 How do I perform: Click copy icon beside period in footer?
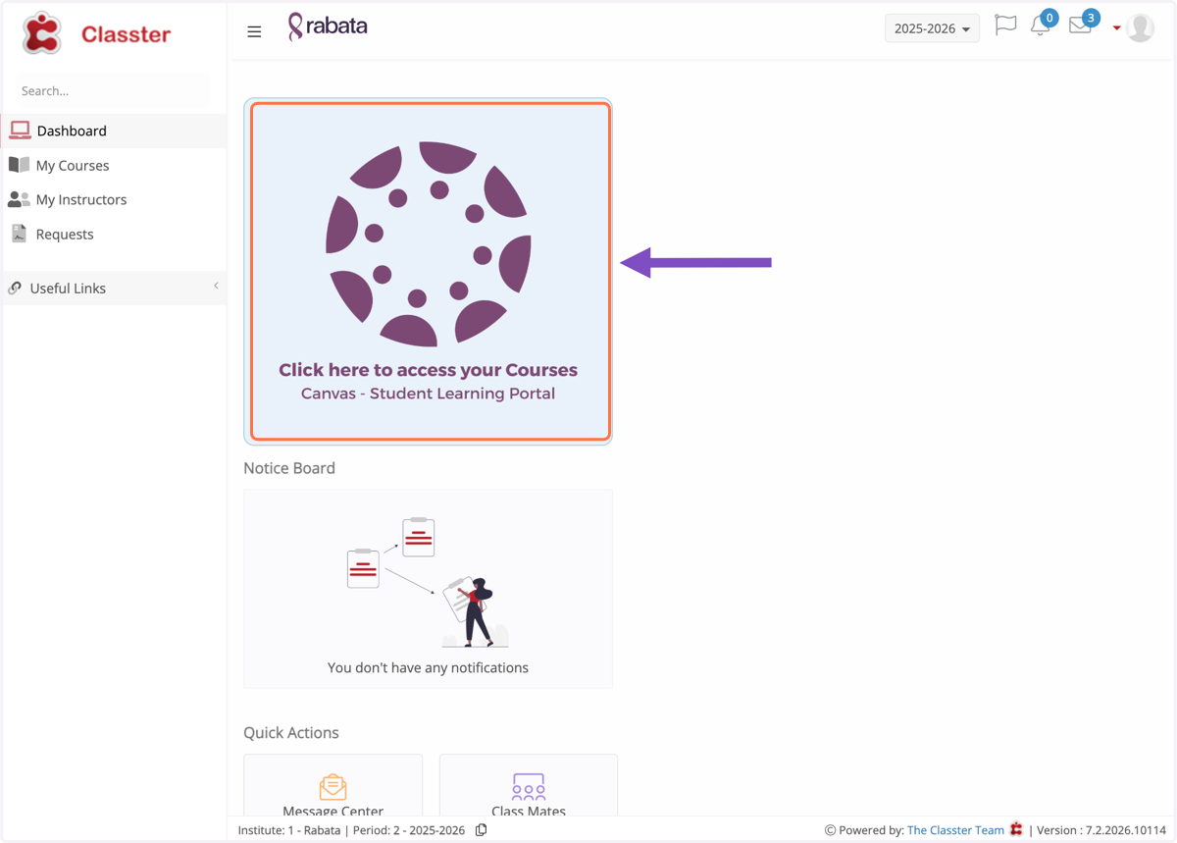point(481,830)
